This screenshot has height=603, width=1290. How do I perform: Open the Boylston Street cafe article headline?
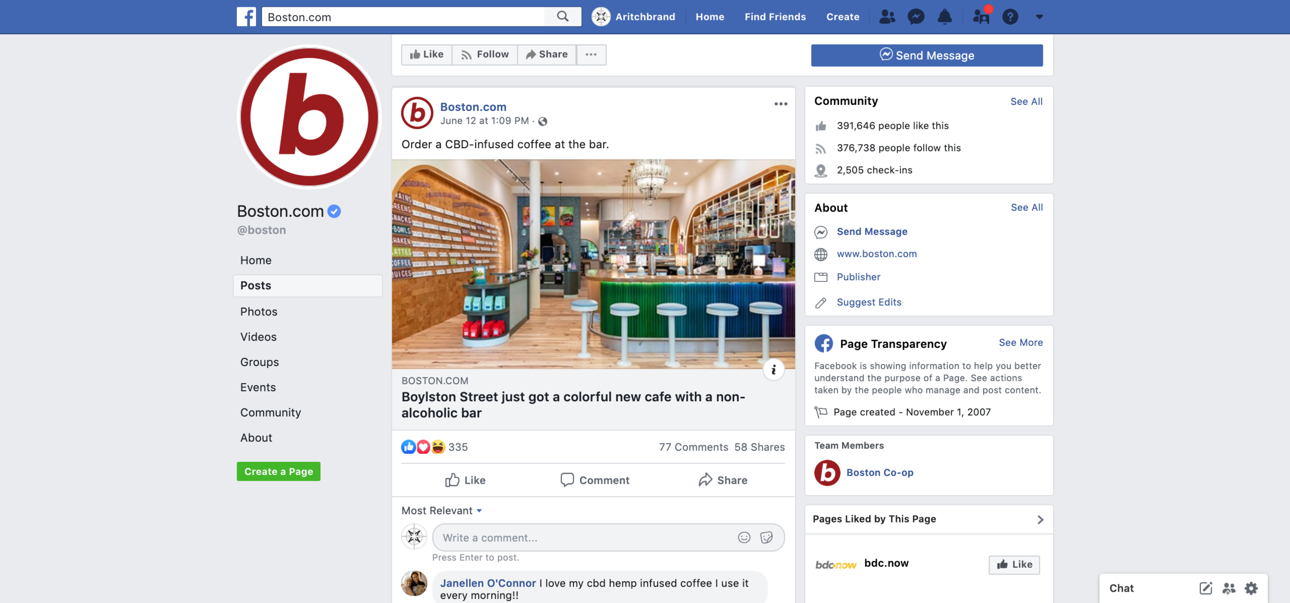[573, 405]
